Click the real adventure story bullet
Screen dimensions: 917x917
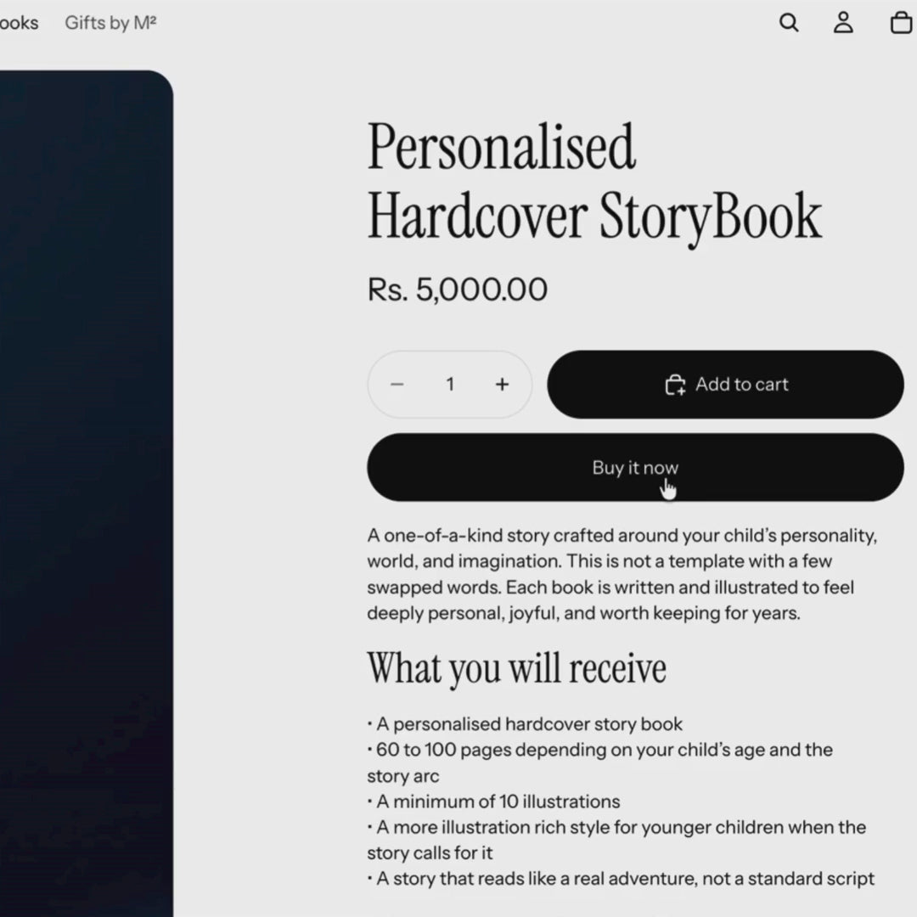point(621,879)
